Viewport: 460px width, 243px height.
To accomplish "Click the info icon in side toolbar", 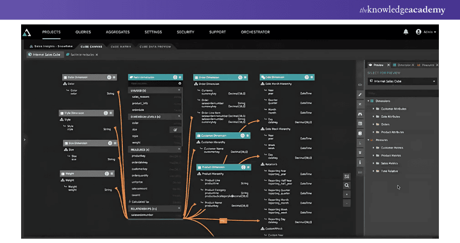I will point(360,162).
